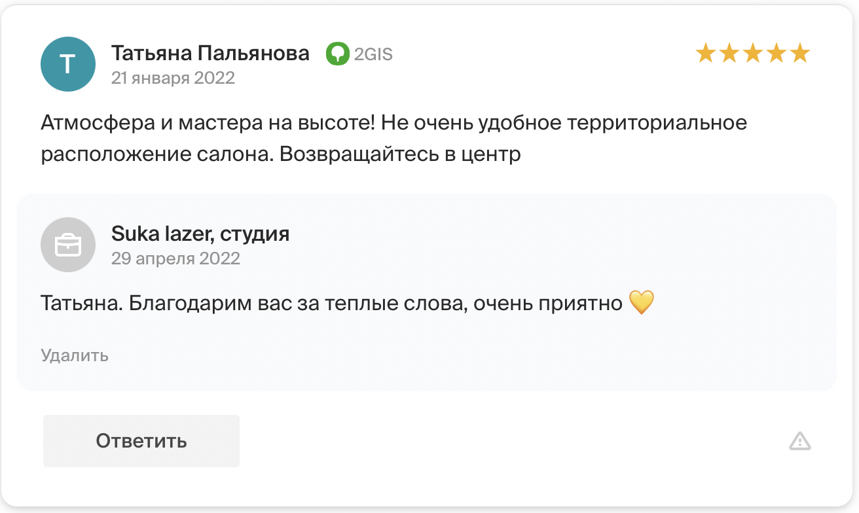Click the reply date '29 апреля 2022'
Viewport: 859px width, 513px height.
(175, 258)
